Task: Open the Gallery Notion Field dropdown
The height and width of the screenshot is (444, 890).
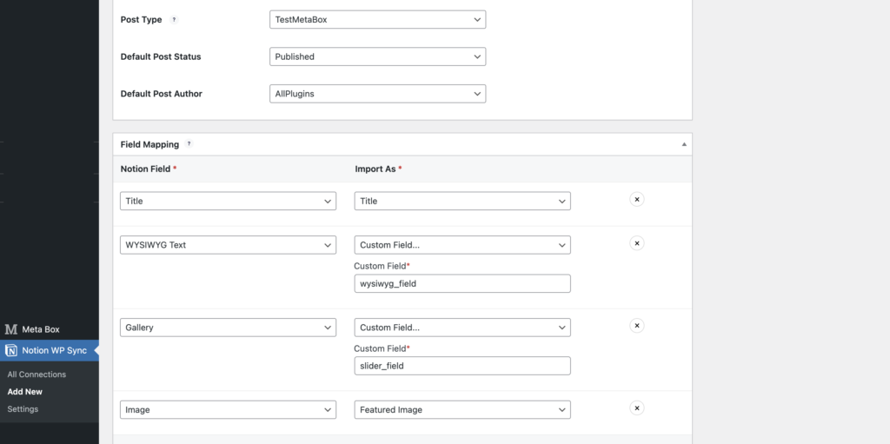Action: tap(229, 328)
